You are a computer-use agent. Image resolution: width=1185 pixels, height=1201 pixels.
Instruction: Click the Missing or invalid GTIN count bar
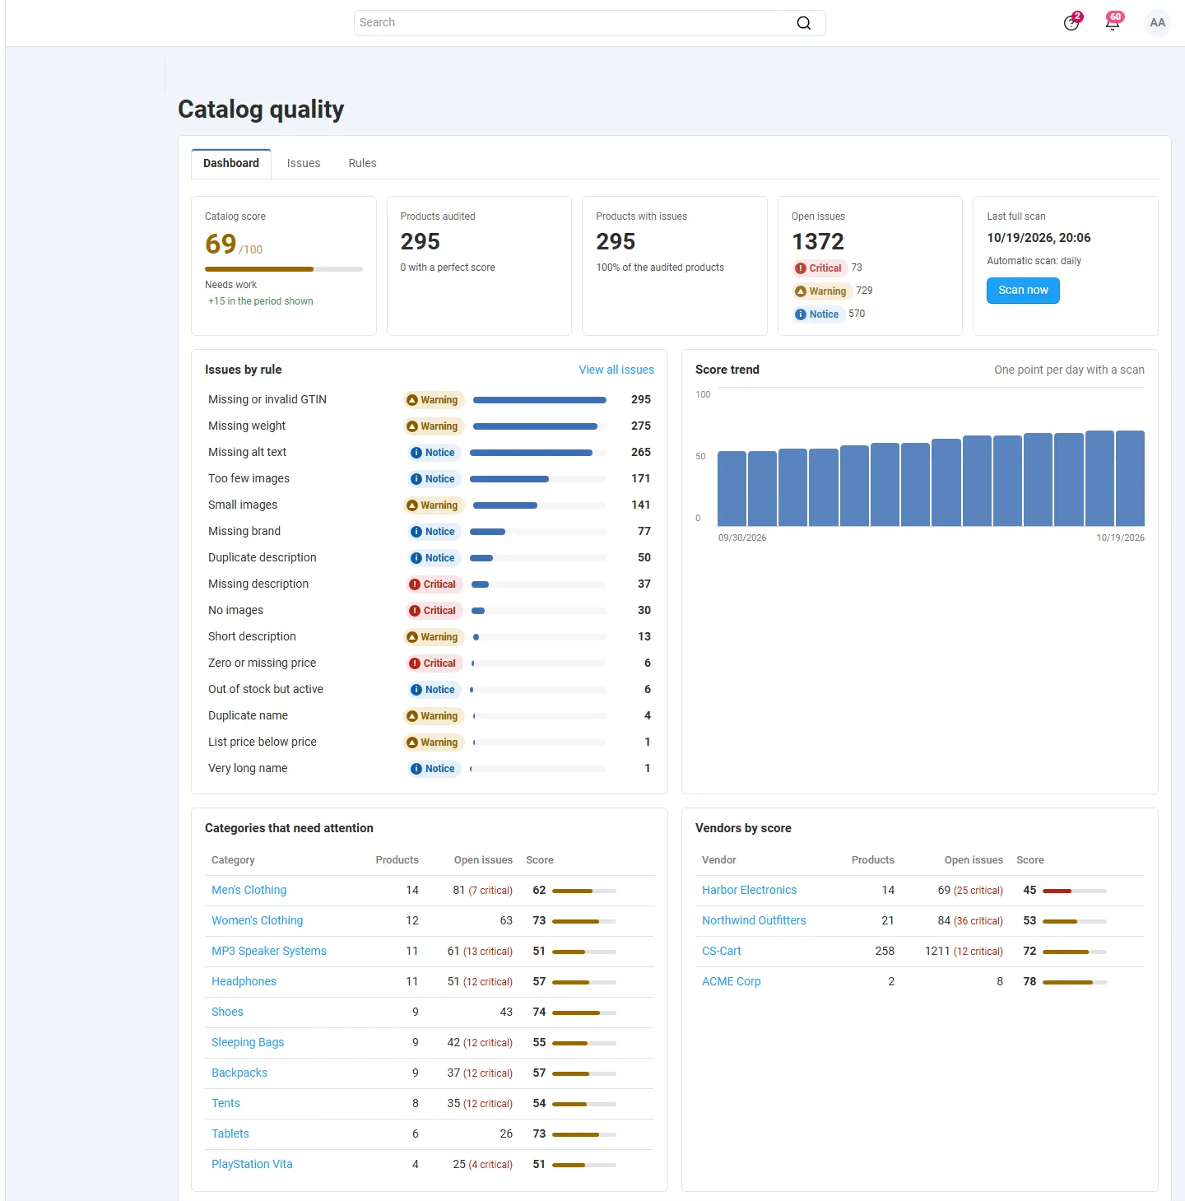(x=540, y=400)
